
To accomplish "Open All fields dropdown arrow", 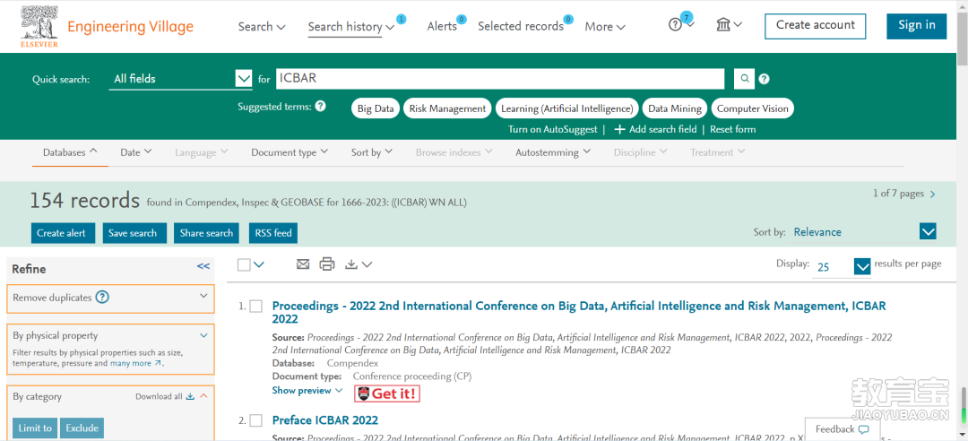I will coord(243,79).
